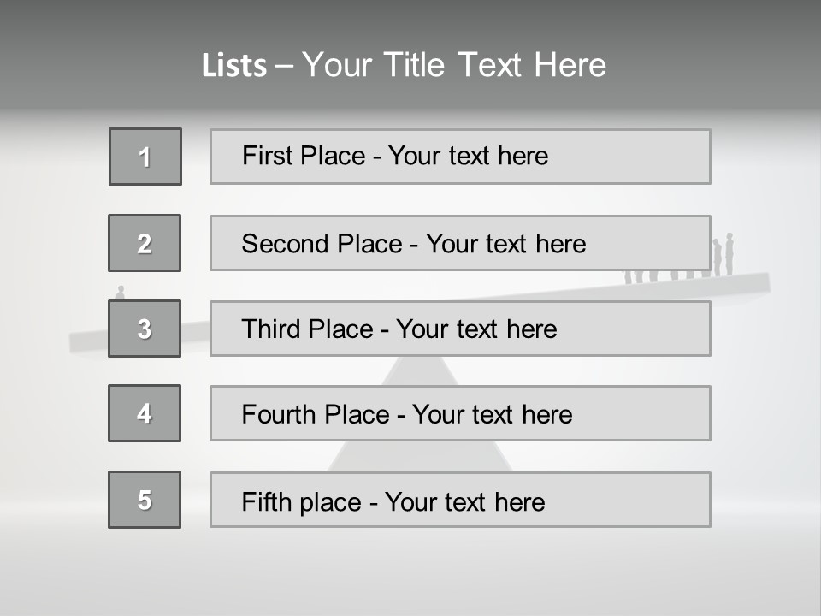Screen dimensions: 821x616
Task: Click the bold word Lists in title
Action: pos(234,66)
